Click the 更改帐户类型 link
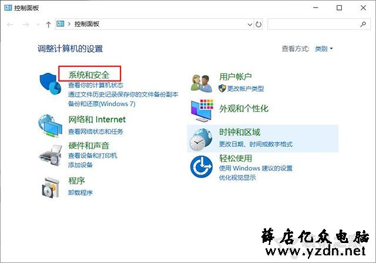This screenshot has width=376, height=263. click(x=246, y=89)
